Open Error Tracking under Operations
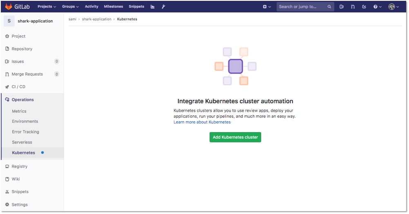 click(x=26, y=132)
